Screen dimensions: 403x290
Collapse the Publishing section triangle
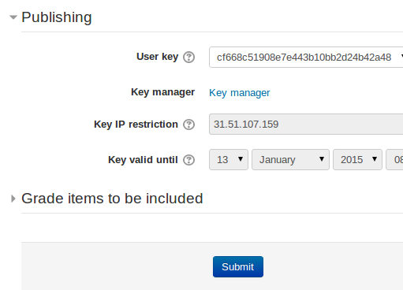13,17
